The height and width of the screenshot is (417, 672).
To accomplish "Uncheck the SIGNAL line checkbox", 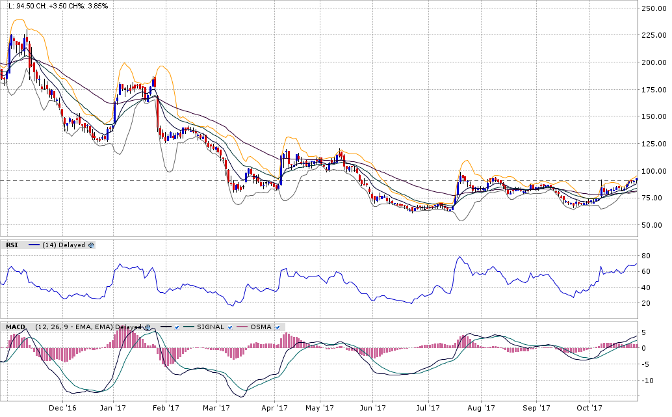I will (x=230, y=327).
